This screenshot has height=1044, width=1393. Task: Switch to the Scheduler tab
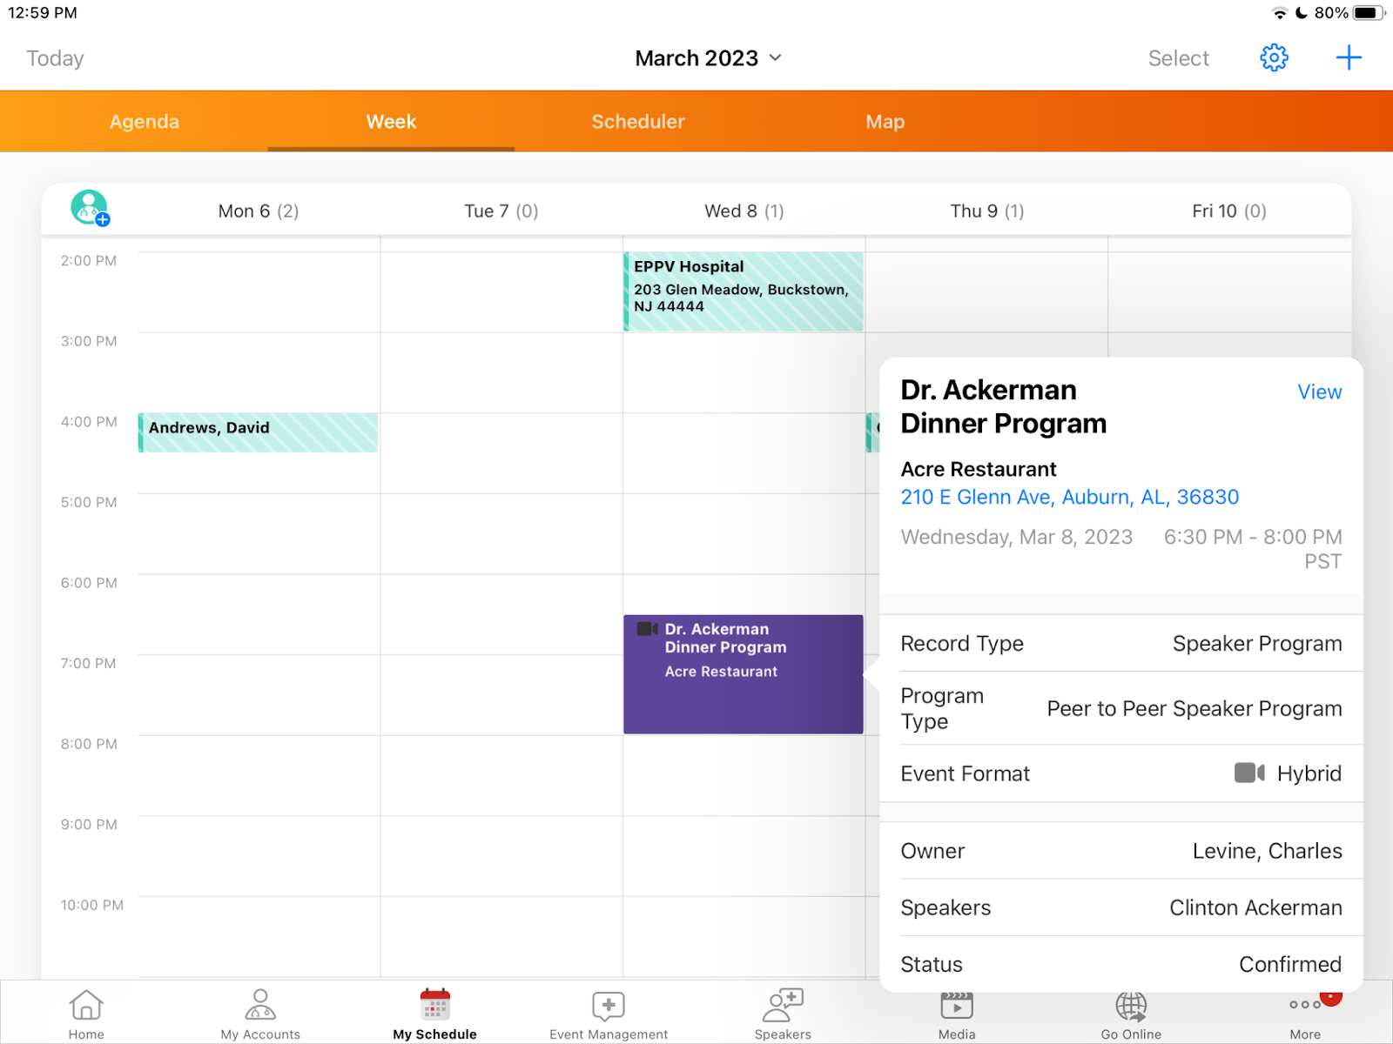click(638, 122)
